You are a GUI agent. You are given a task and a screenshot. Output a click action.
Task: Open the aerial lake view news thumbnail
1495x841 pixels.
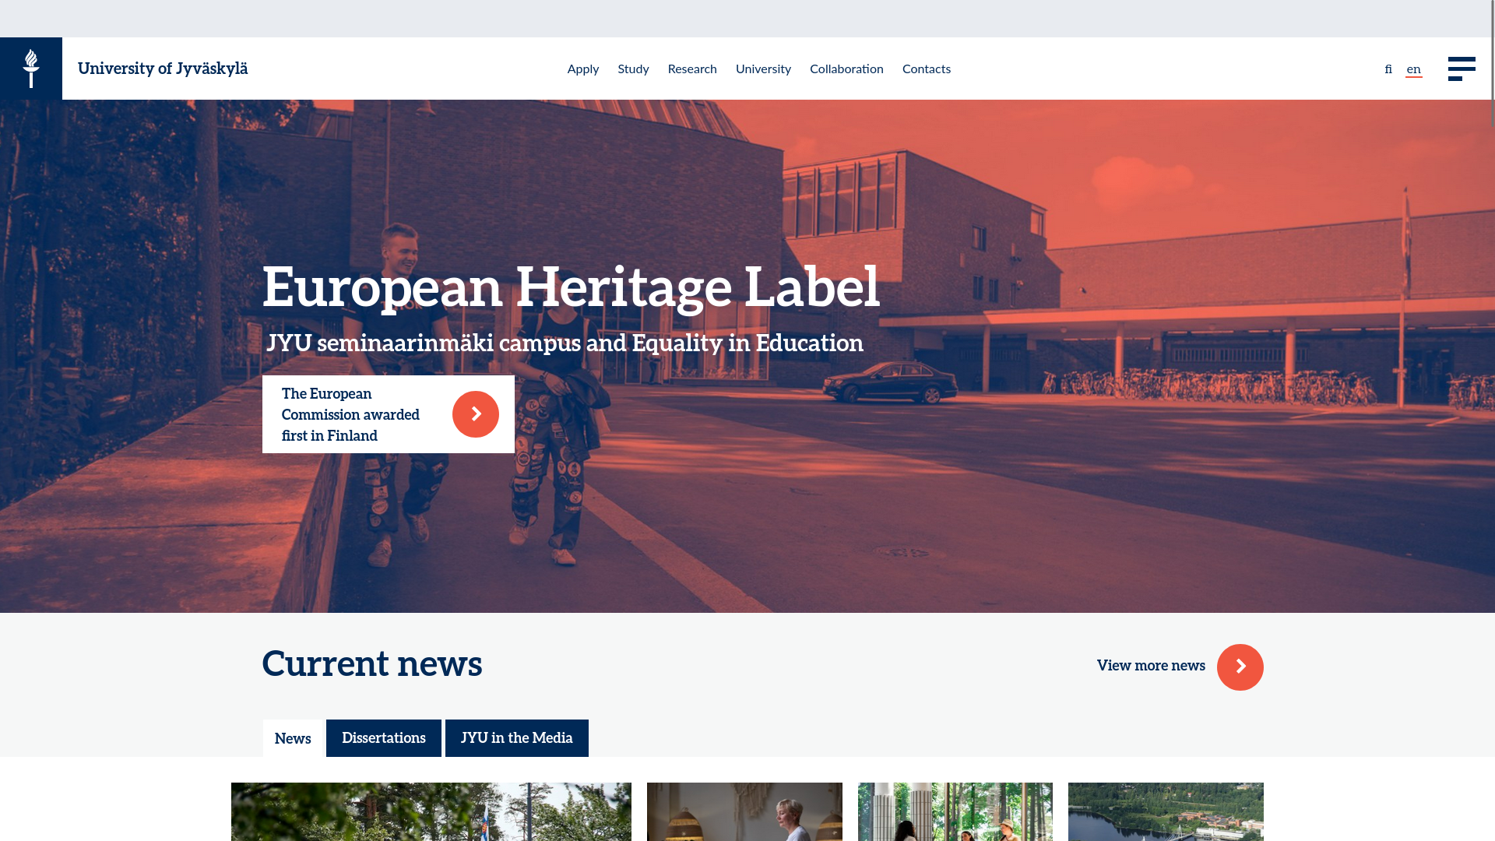click(1166, 811)
